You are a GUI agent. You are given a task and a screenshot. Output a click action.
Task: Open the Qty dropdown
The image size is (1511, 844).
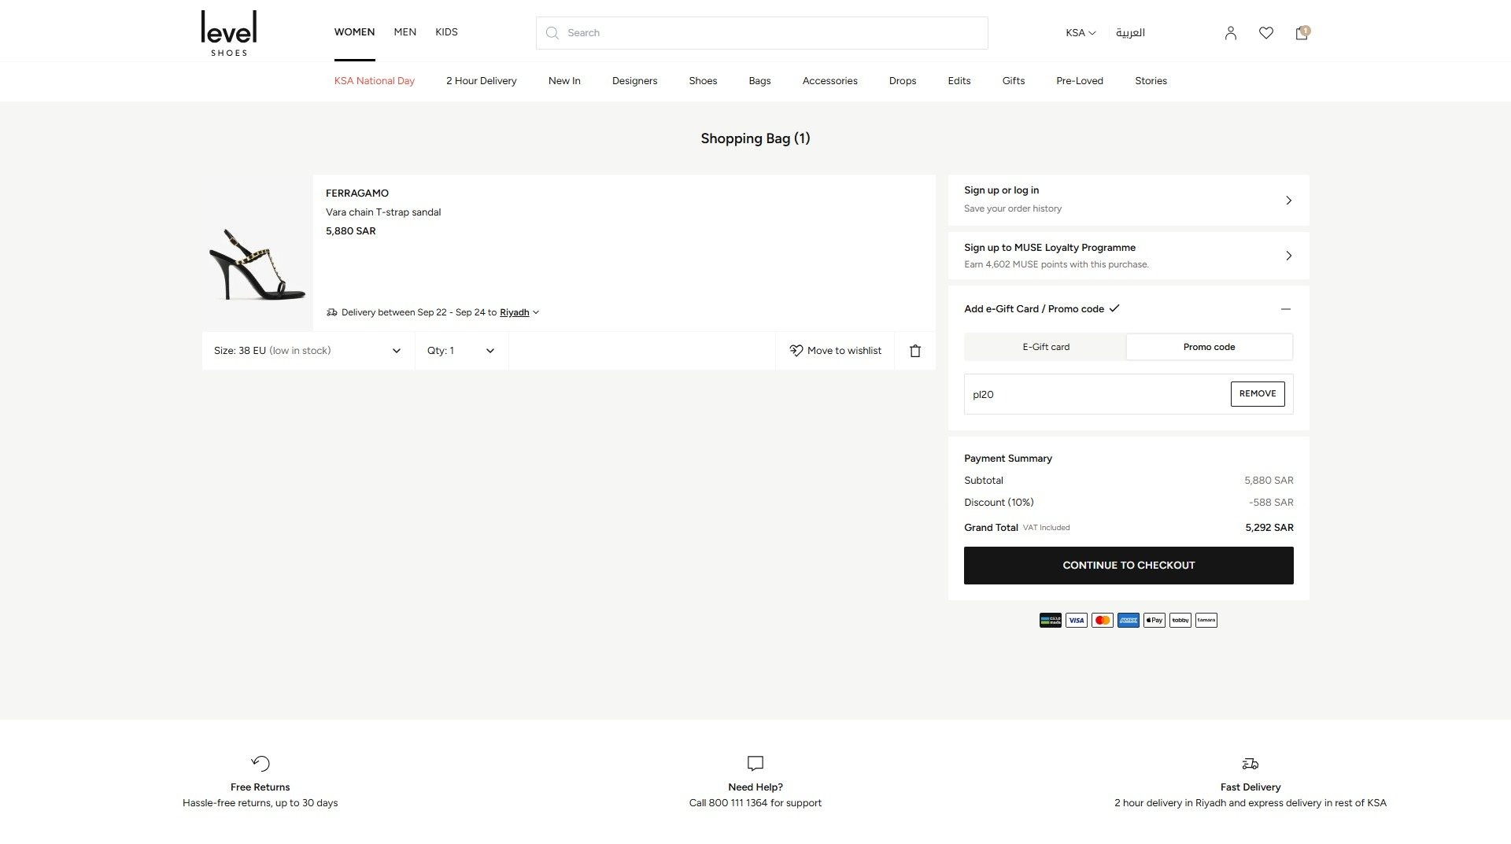(461, 351)
